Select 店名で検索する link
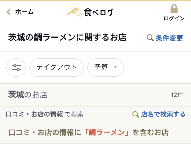The width and height of the screenshot is (191, 150). click(163, 114)
